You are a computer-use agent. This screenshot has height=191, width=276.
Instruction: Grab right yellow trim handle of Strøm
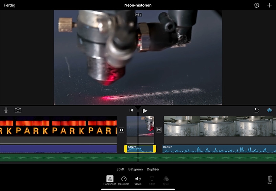tap(155, 149)
